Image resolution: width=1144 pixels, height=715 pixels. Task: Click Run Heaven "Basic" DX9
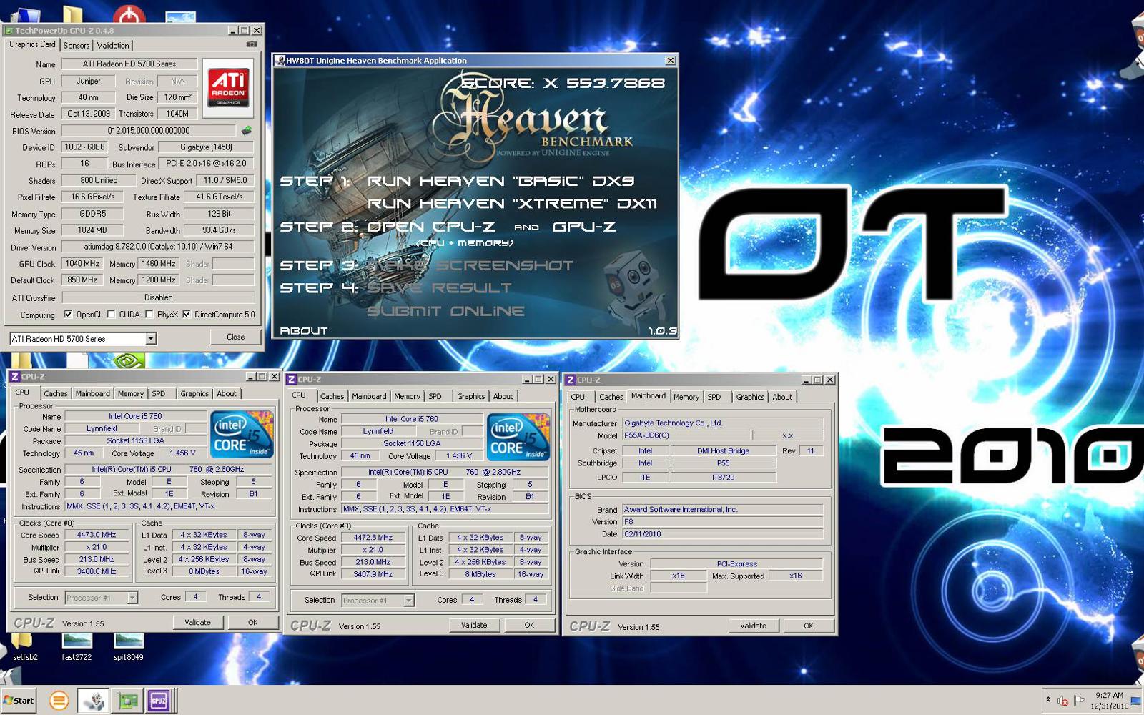pyautogui.click(x=501, y=181)
